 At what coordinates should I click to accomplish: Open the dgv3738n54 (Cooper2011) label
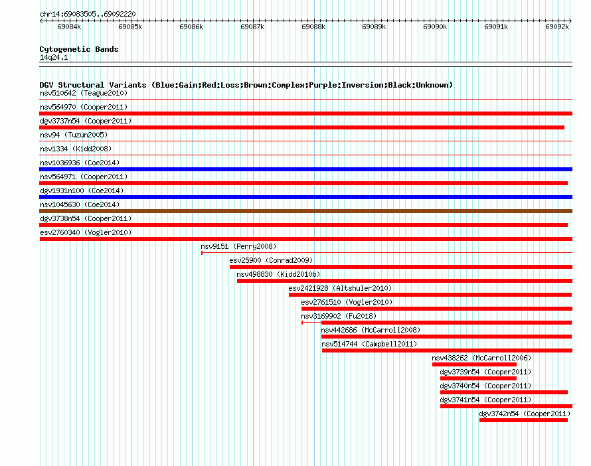[x=86, y=218]
